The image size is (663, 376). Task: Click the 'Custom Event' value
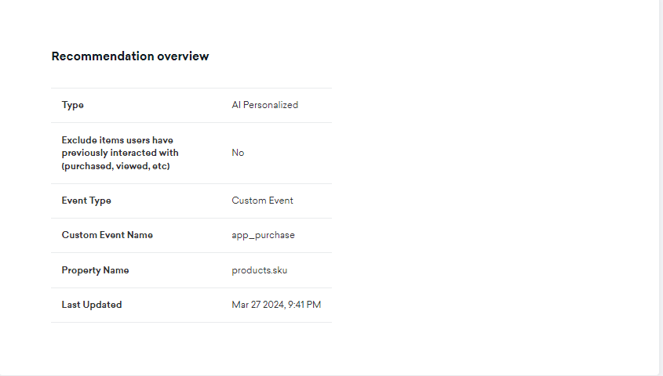[262, 201]
